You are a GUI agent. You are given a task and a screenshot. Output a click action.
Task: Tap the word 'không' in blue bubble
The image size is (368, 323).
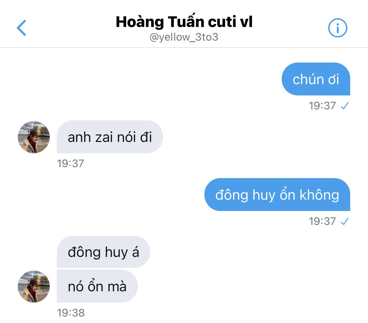pyautogui.click(x=319, y=195)
